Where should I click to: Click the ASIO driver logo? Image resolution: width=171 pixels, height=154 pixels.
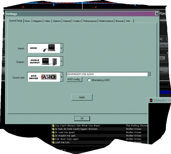click(x=49, y=77)
